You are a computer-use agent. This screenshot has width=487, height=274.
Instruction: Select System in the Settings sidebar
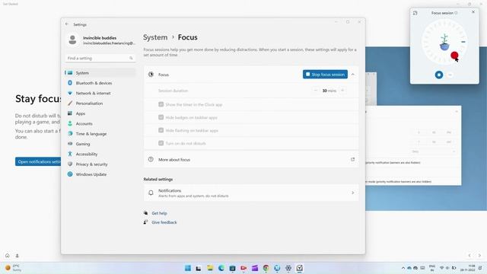pos(100,73)
